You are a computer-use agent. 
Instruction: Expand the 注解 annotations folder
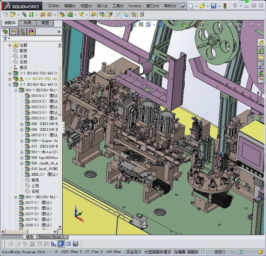click(10, 45)
